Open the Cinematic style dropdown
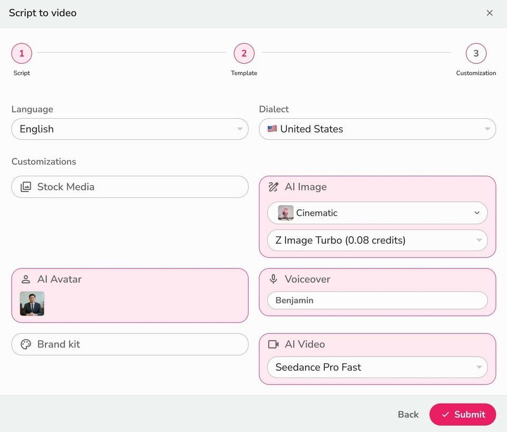The height and width of the screenshot is (432, 507). coord(377,213)
